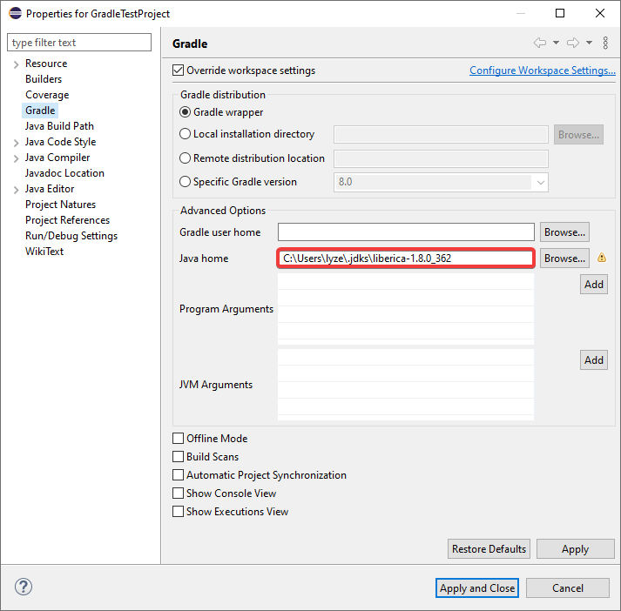Open the back history dropdown arrow
621x611 pixels.
click(556, 43)
